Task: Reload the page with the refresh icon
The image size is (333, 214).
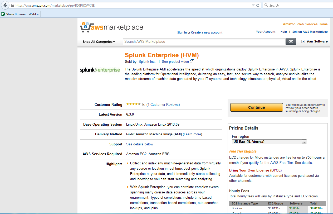Action: 258,5
